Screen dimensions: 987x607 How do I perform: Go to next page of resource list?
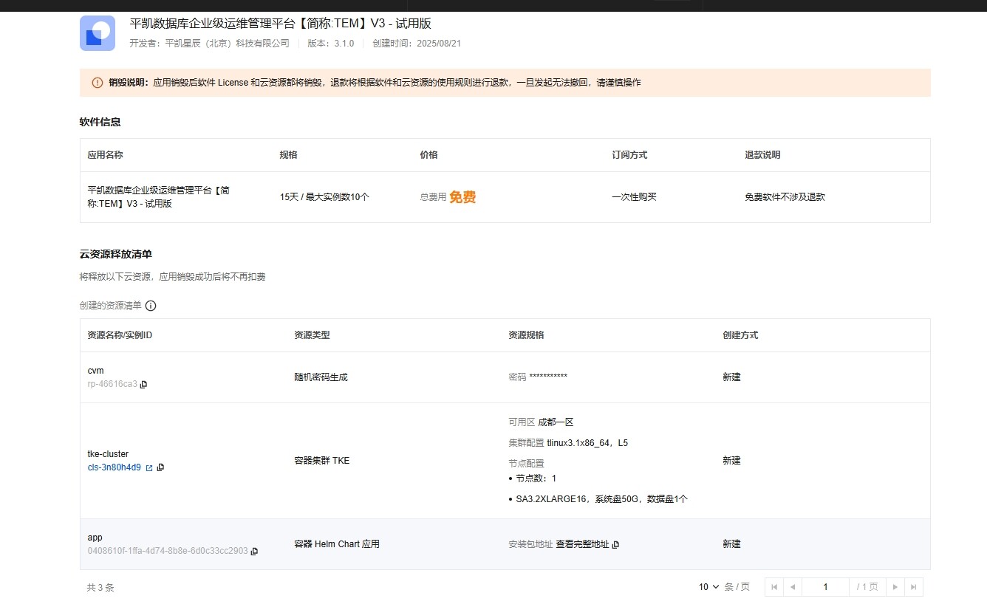point(895,587)
